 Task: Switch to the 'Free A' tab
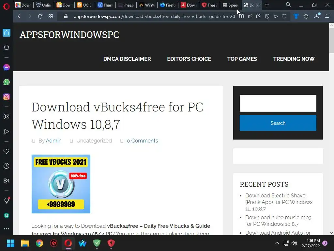[x=209, y=5]
